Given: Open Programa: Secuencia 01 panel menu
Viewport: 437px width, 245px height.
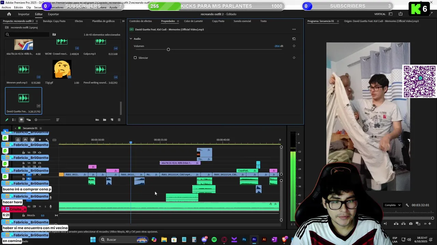Looking at the screenshot, I should pyautogui.click(x=338, y=21).
